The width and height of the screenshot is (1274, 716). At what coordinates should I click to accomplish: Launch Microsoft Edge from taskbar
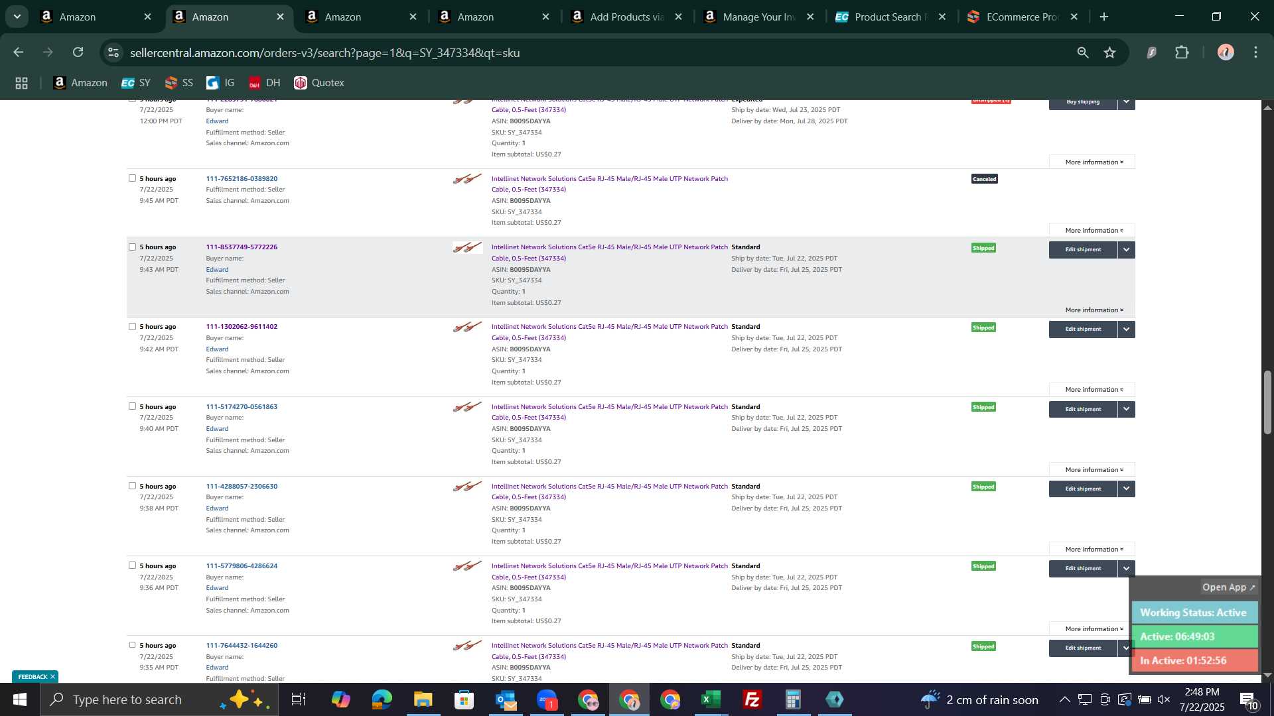(x=382, y=699)
